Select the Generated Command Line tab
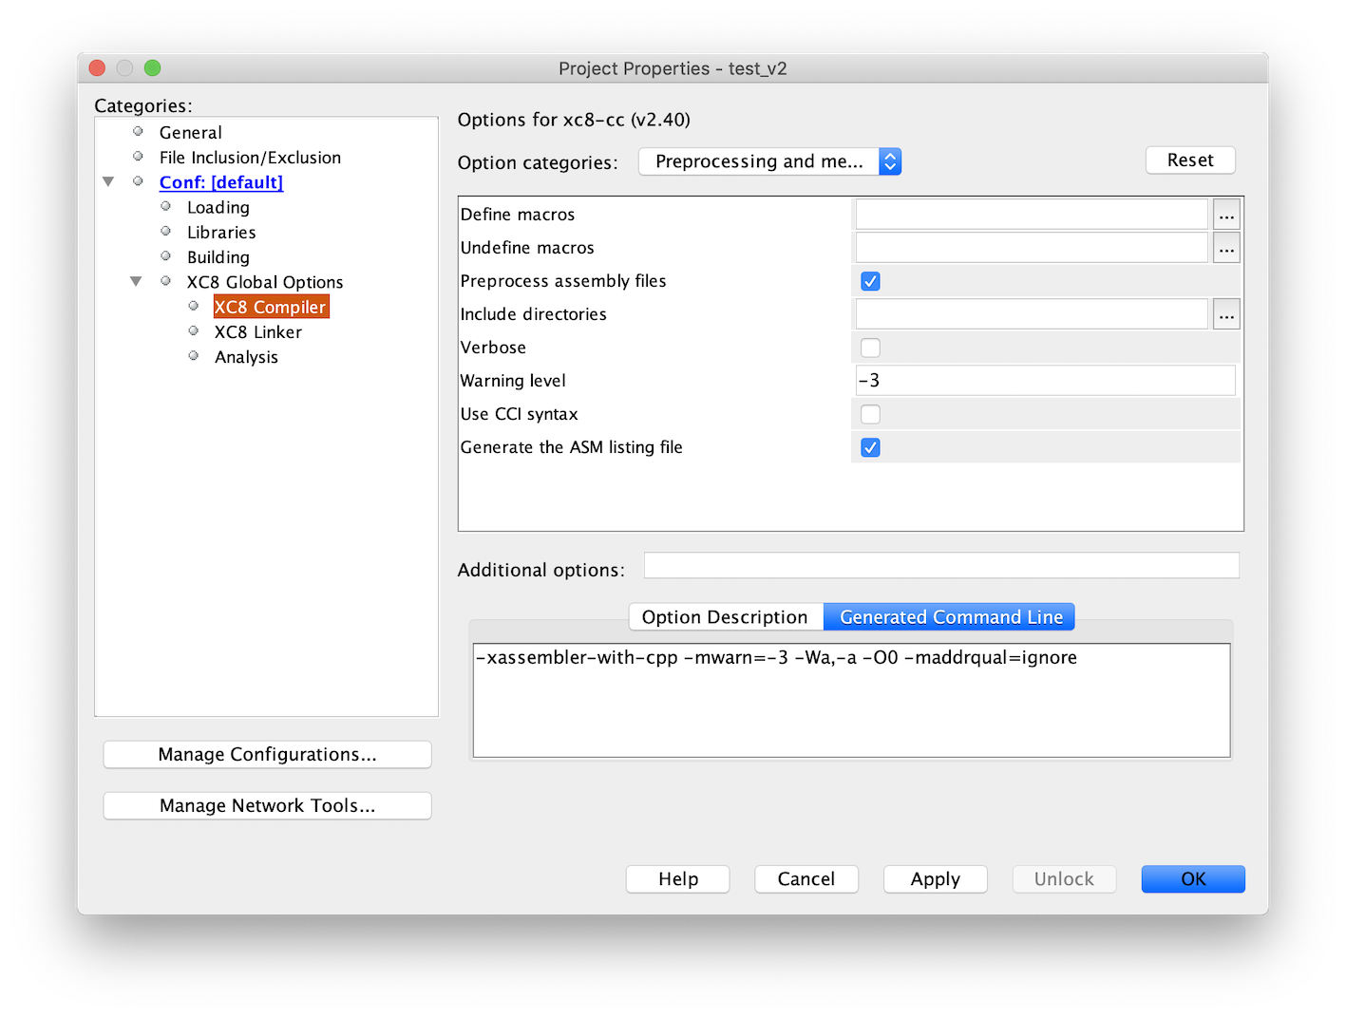Screen dimensions: 1346x1017 (x=951, y=617)
